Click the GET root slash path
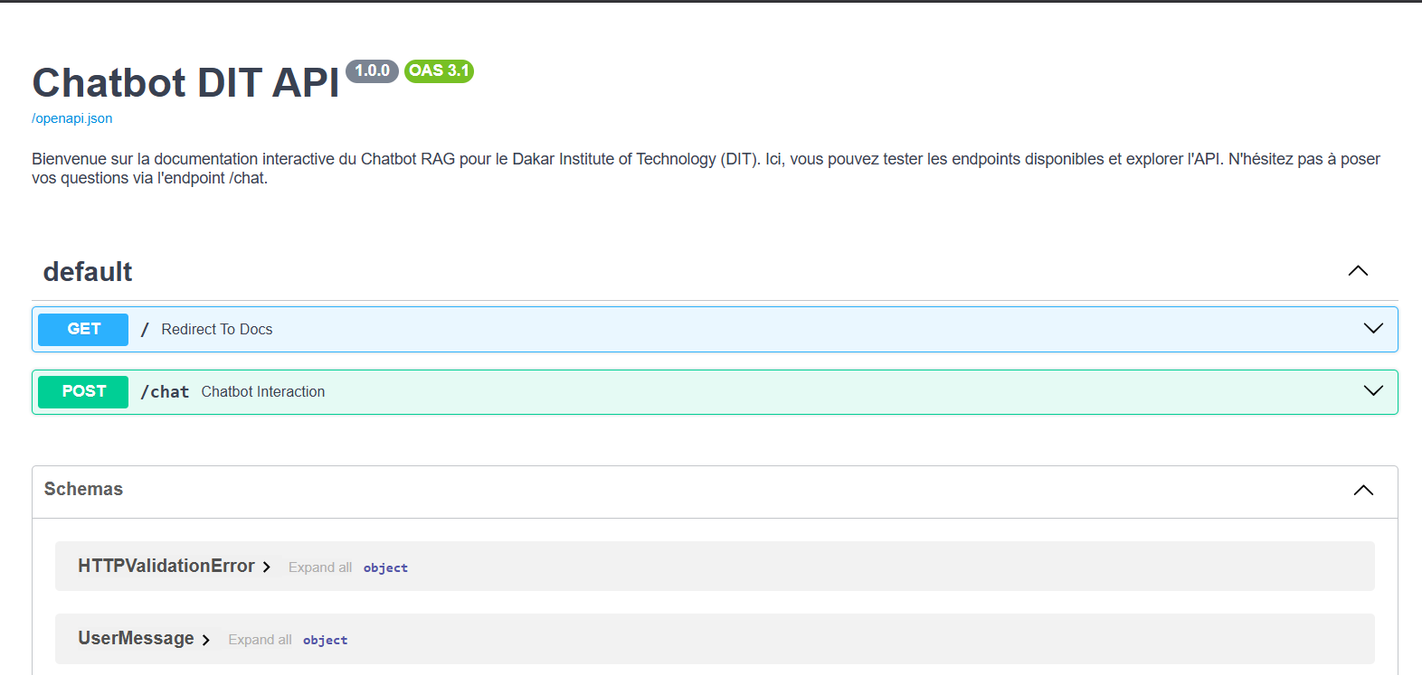The height and width of the screenshot is (675, 1422). click(145, 329)
